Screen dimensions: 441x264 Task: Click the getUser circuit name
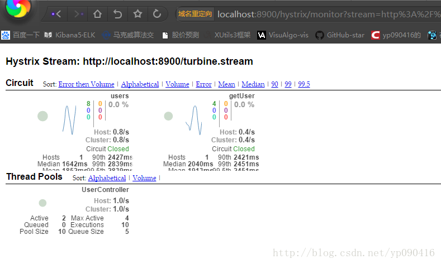click(242, 96)
